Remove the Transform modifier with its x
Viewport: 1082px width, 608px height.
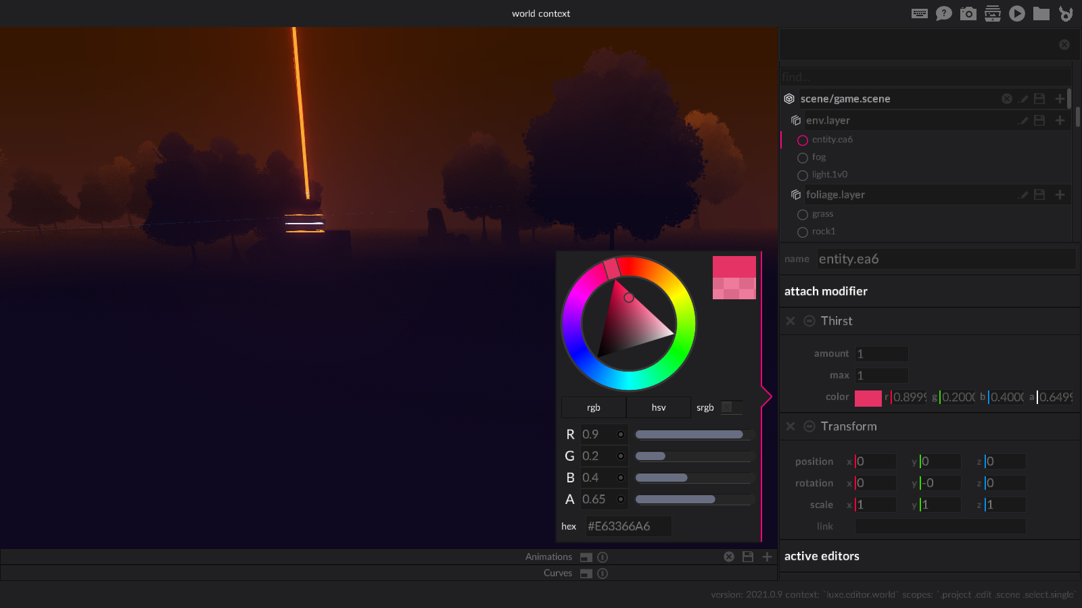click(x=791, y=426)
